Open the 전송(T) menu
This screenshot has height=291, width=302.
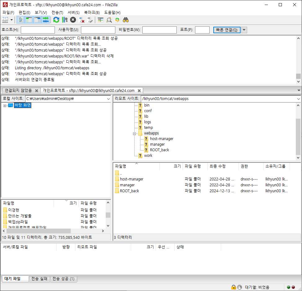click(x=57, y=12)
